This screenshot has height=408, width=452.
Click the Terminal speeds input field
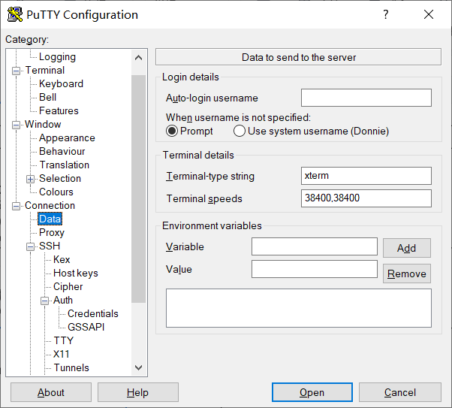coord(366,198)
